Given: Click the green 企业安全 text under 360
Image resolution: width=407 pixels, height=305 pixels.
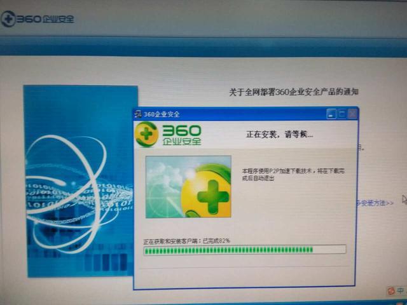Looking at the screenshot, I should (x=182, y=141).
